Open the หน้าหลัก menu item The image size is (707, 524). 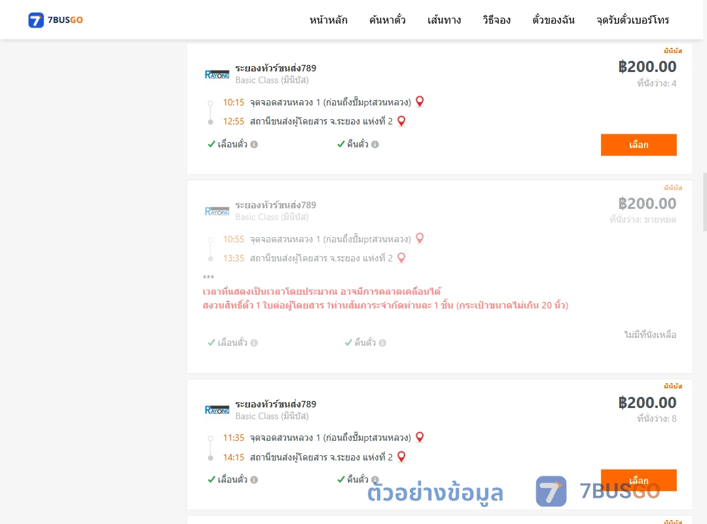pos(328,20)
